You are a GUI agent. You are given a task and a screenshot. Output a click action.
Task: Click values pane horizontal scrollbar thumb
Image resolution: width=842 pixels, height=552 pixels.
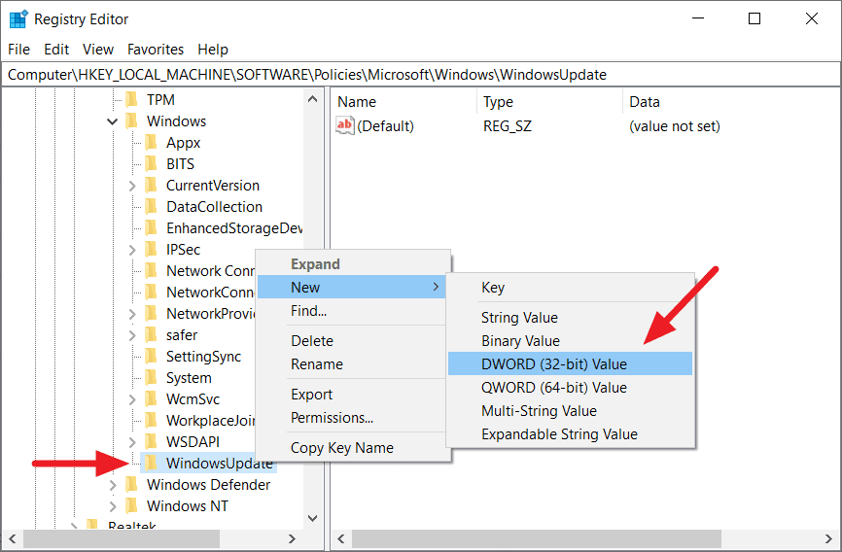pos(537,538)
